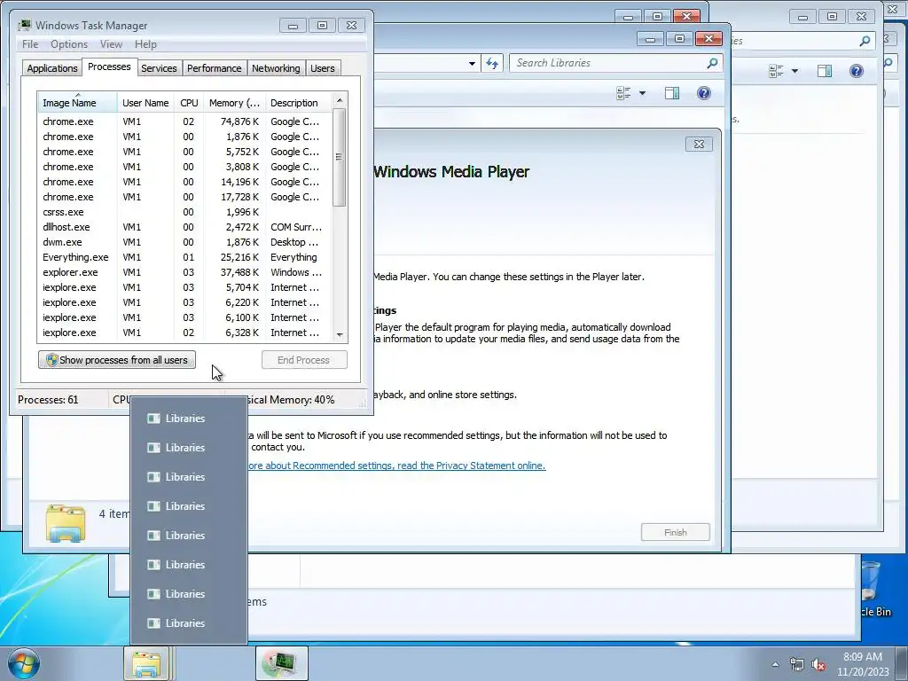The image size is (908, 681).
Task: Click Change your view icon in rear right window
Action: pos(776,71)
